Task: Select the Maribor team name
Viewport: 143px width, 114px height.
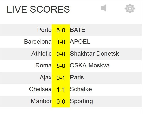Action: tap(41, 101)
